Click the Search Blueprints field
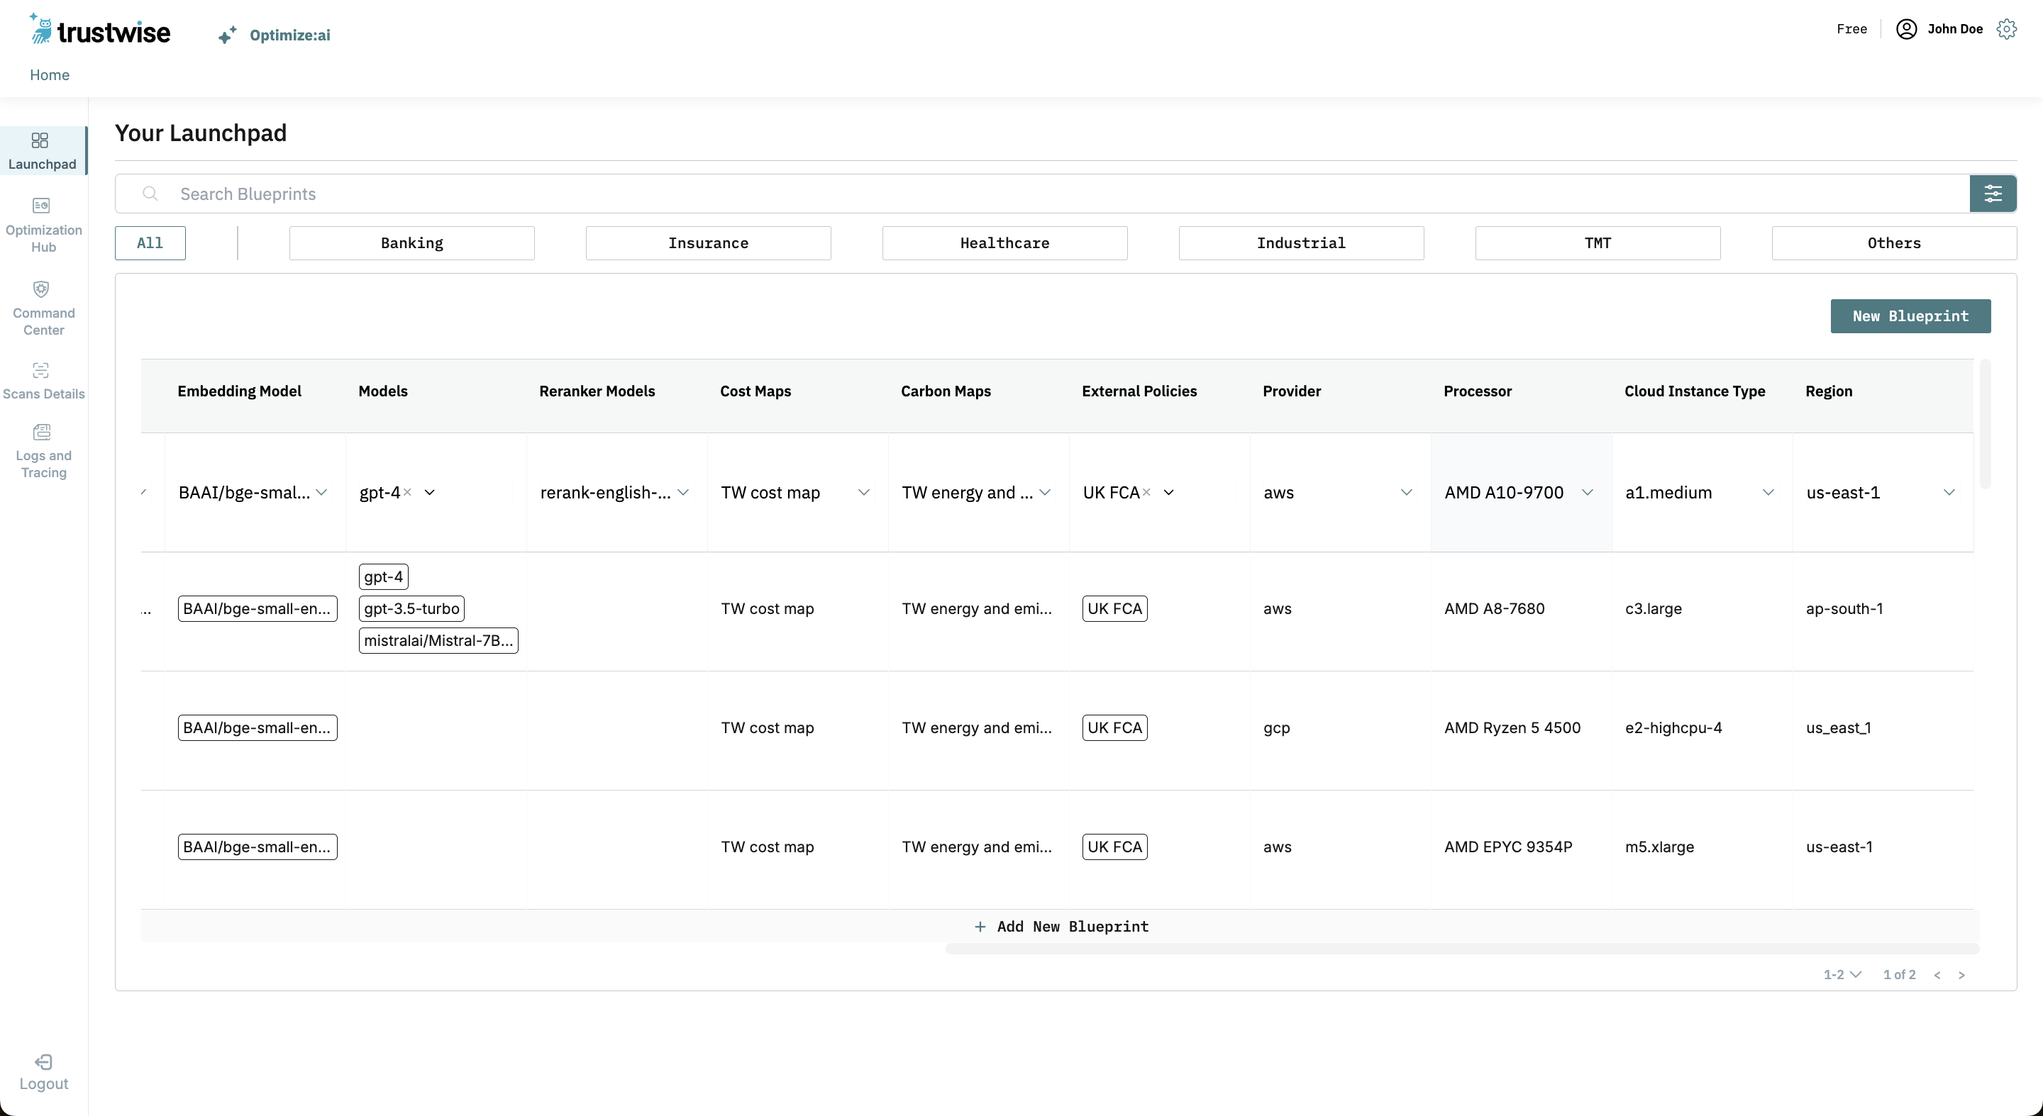The image size is (2043, 1116). [x=1031, y=194]
